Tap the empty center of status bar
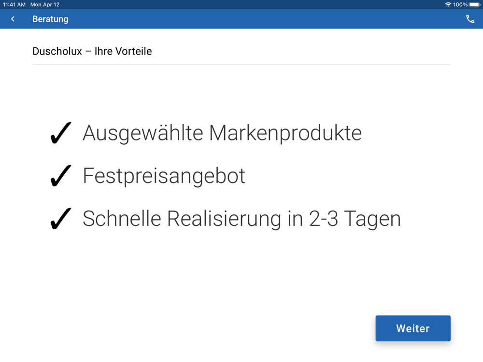483x362 pixels. (x=241, y=4)
